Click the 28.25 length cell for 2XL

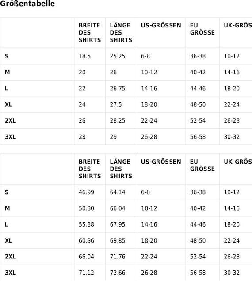tap(118, 120)
